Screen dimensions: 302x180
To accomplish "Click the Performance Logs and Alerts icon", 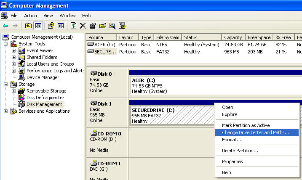I will point(21,71).
